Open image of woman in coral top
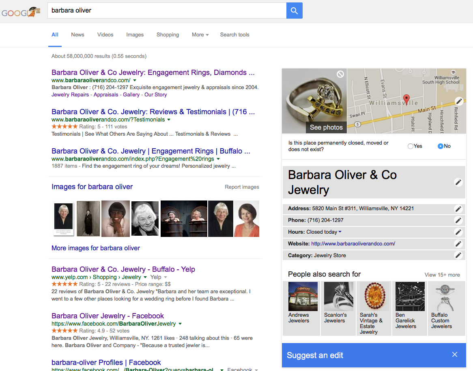Viewport: 473px width, 371px height. 247,219
